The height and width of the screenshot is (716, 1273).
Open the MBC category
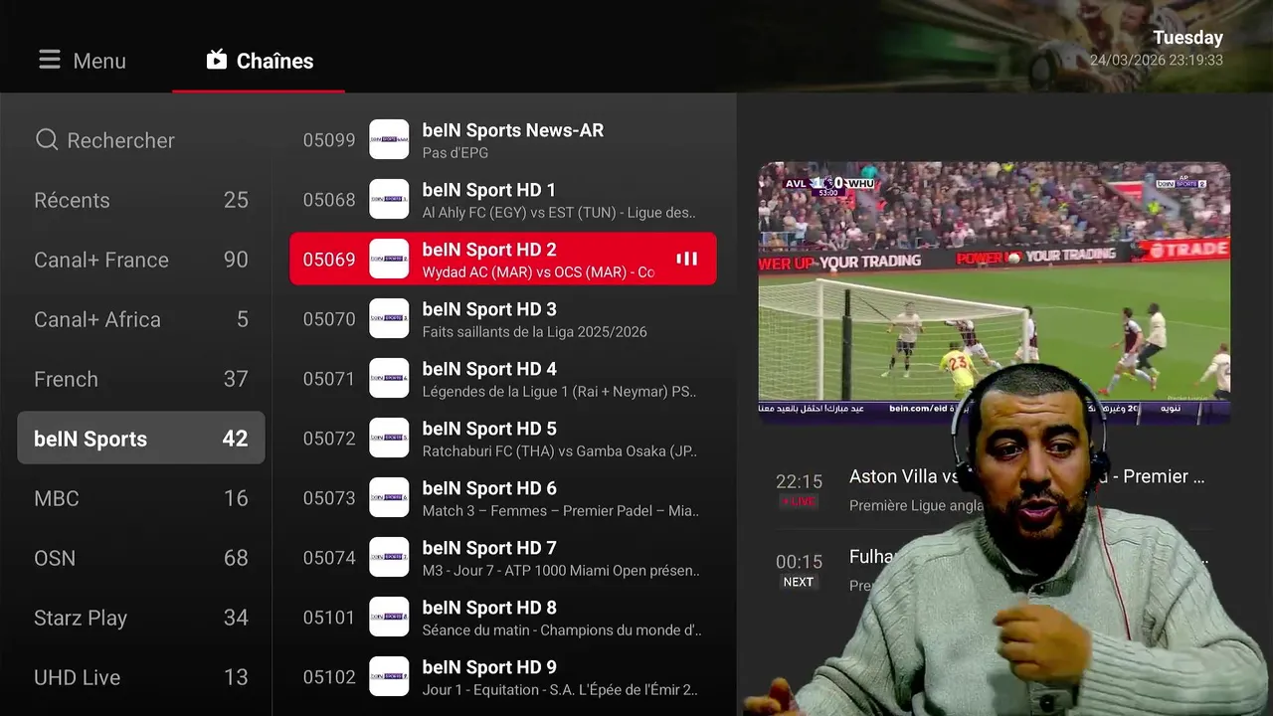pyautogui.click(x=141, y=498)
